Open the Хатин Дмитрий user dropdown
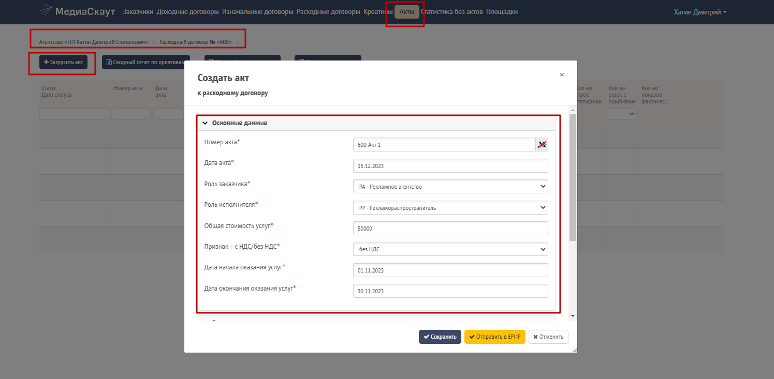 tap(700, 12)
